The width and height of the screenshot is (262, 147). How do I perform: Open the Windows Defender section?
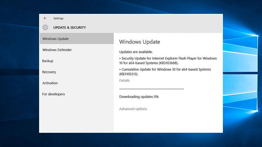click(57, 50)
